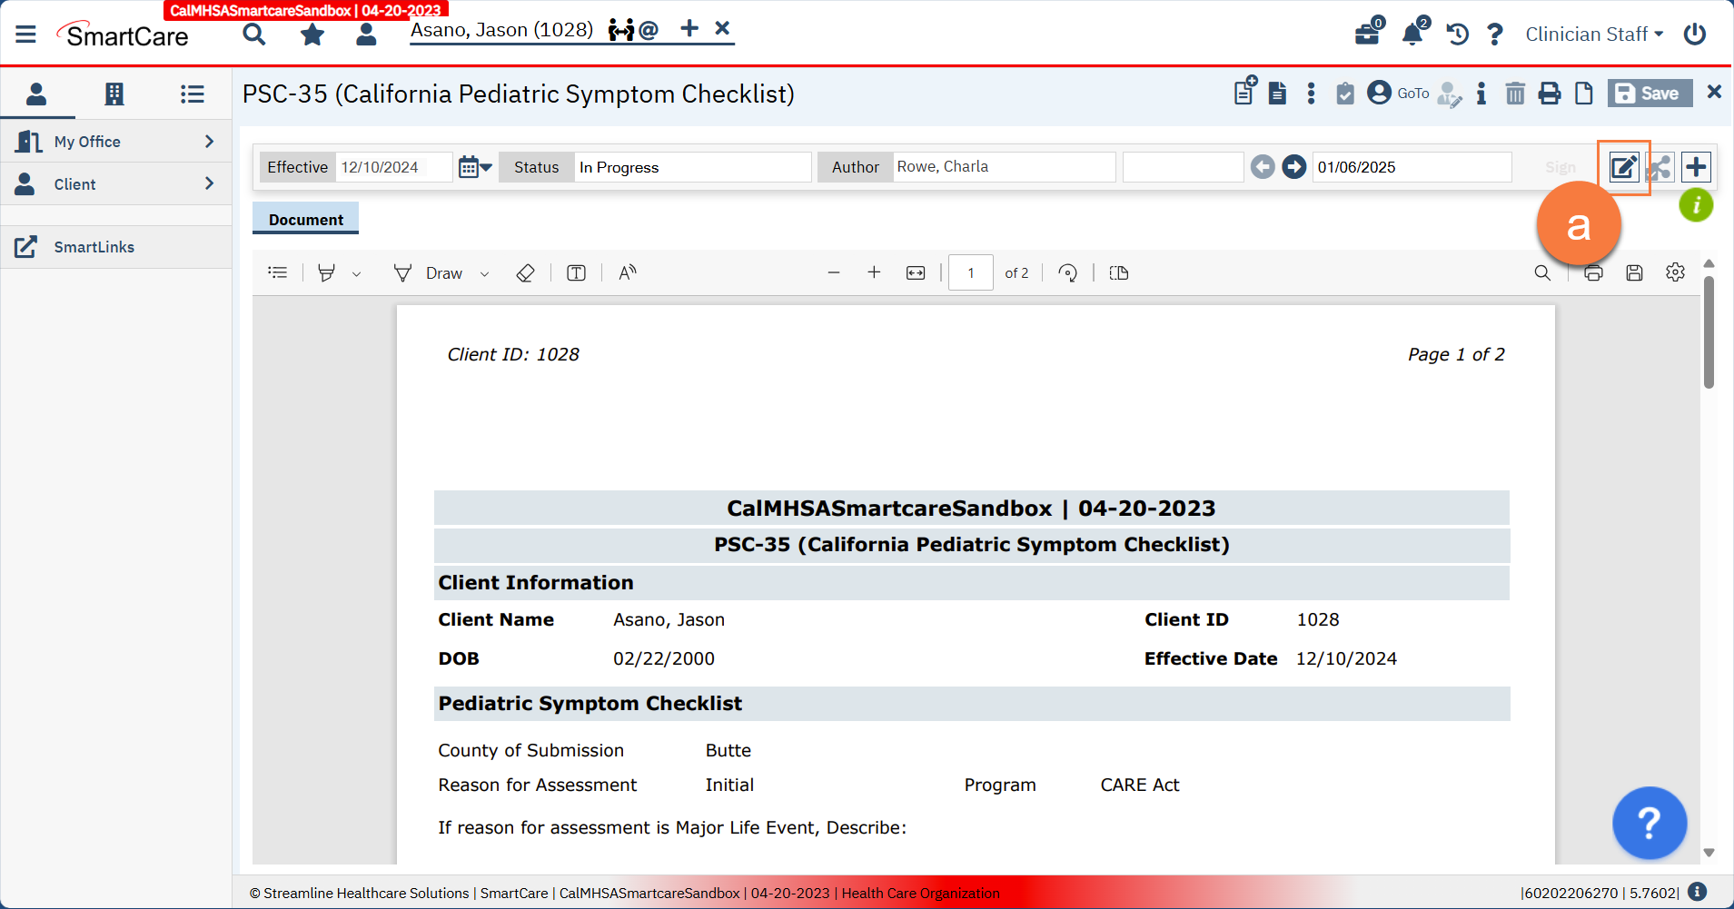Viewport: 1734px width, 909px height.
Task: Toggle the table of contents sidebar
Action: (278, 273)
